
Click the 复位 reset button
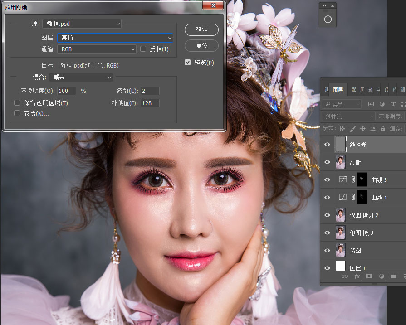coord(201,45)
